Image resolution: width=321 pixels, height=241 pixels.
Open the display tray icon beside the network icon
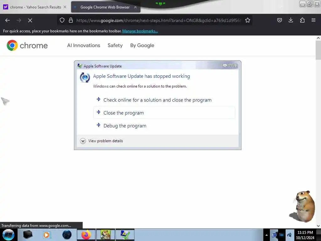coord(282,235)
